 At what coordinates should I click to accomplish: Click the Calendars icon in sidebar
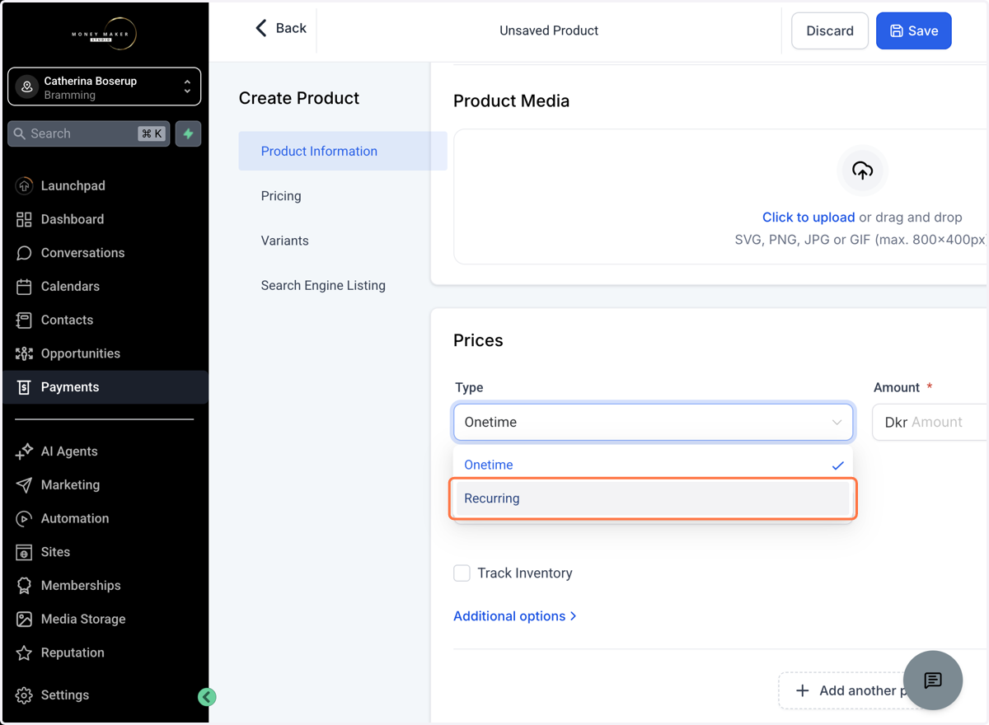24,287
